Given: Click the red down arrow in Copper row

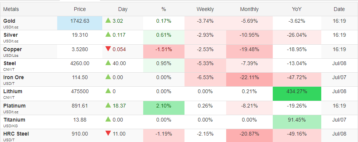Looking at the screenshot, I should [x=108, y=49].
